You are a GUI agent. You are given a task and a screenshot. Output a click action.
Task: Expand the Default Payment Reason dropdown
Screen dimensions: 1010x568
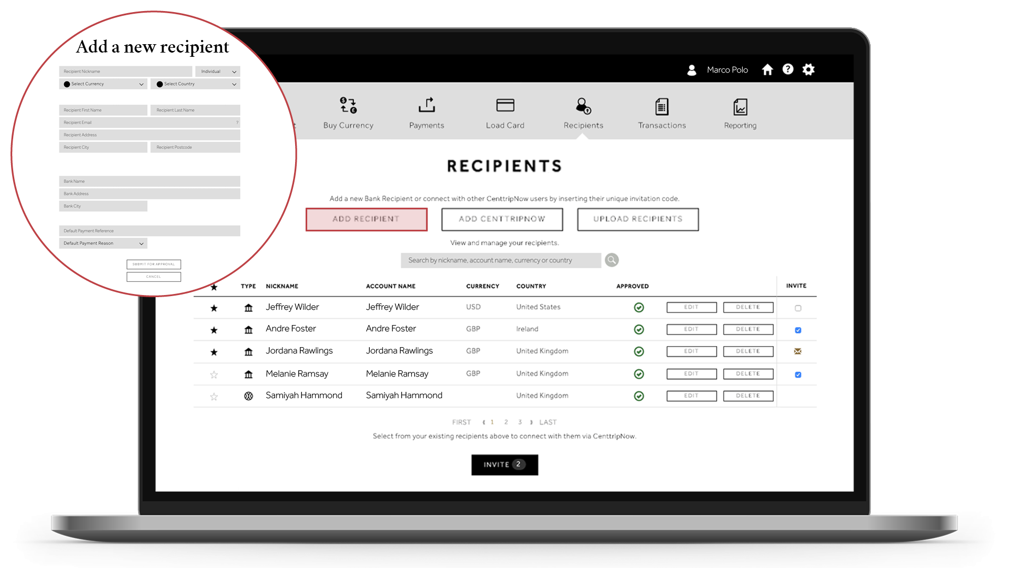pyautogui.click(x=103, y=243)
